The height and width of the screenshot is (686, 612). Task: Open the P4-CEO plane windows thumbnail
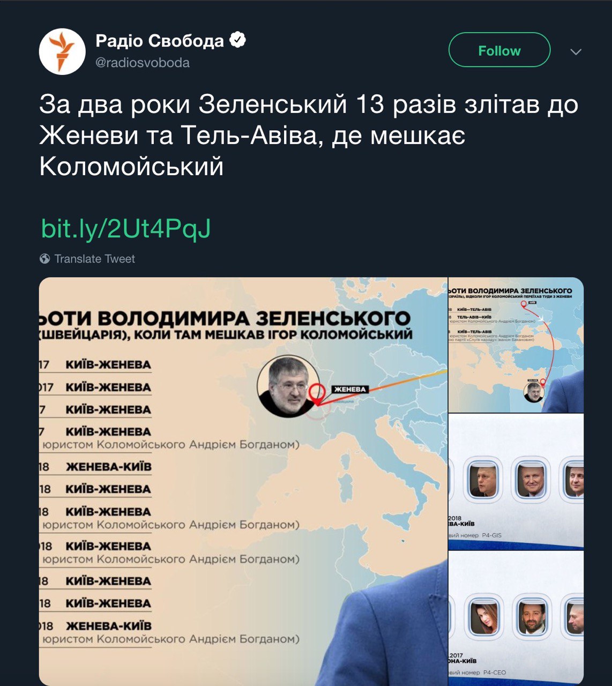[516, 618]
